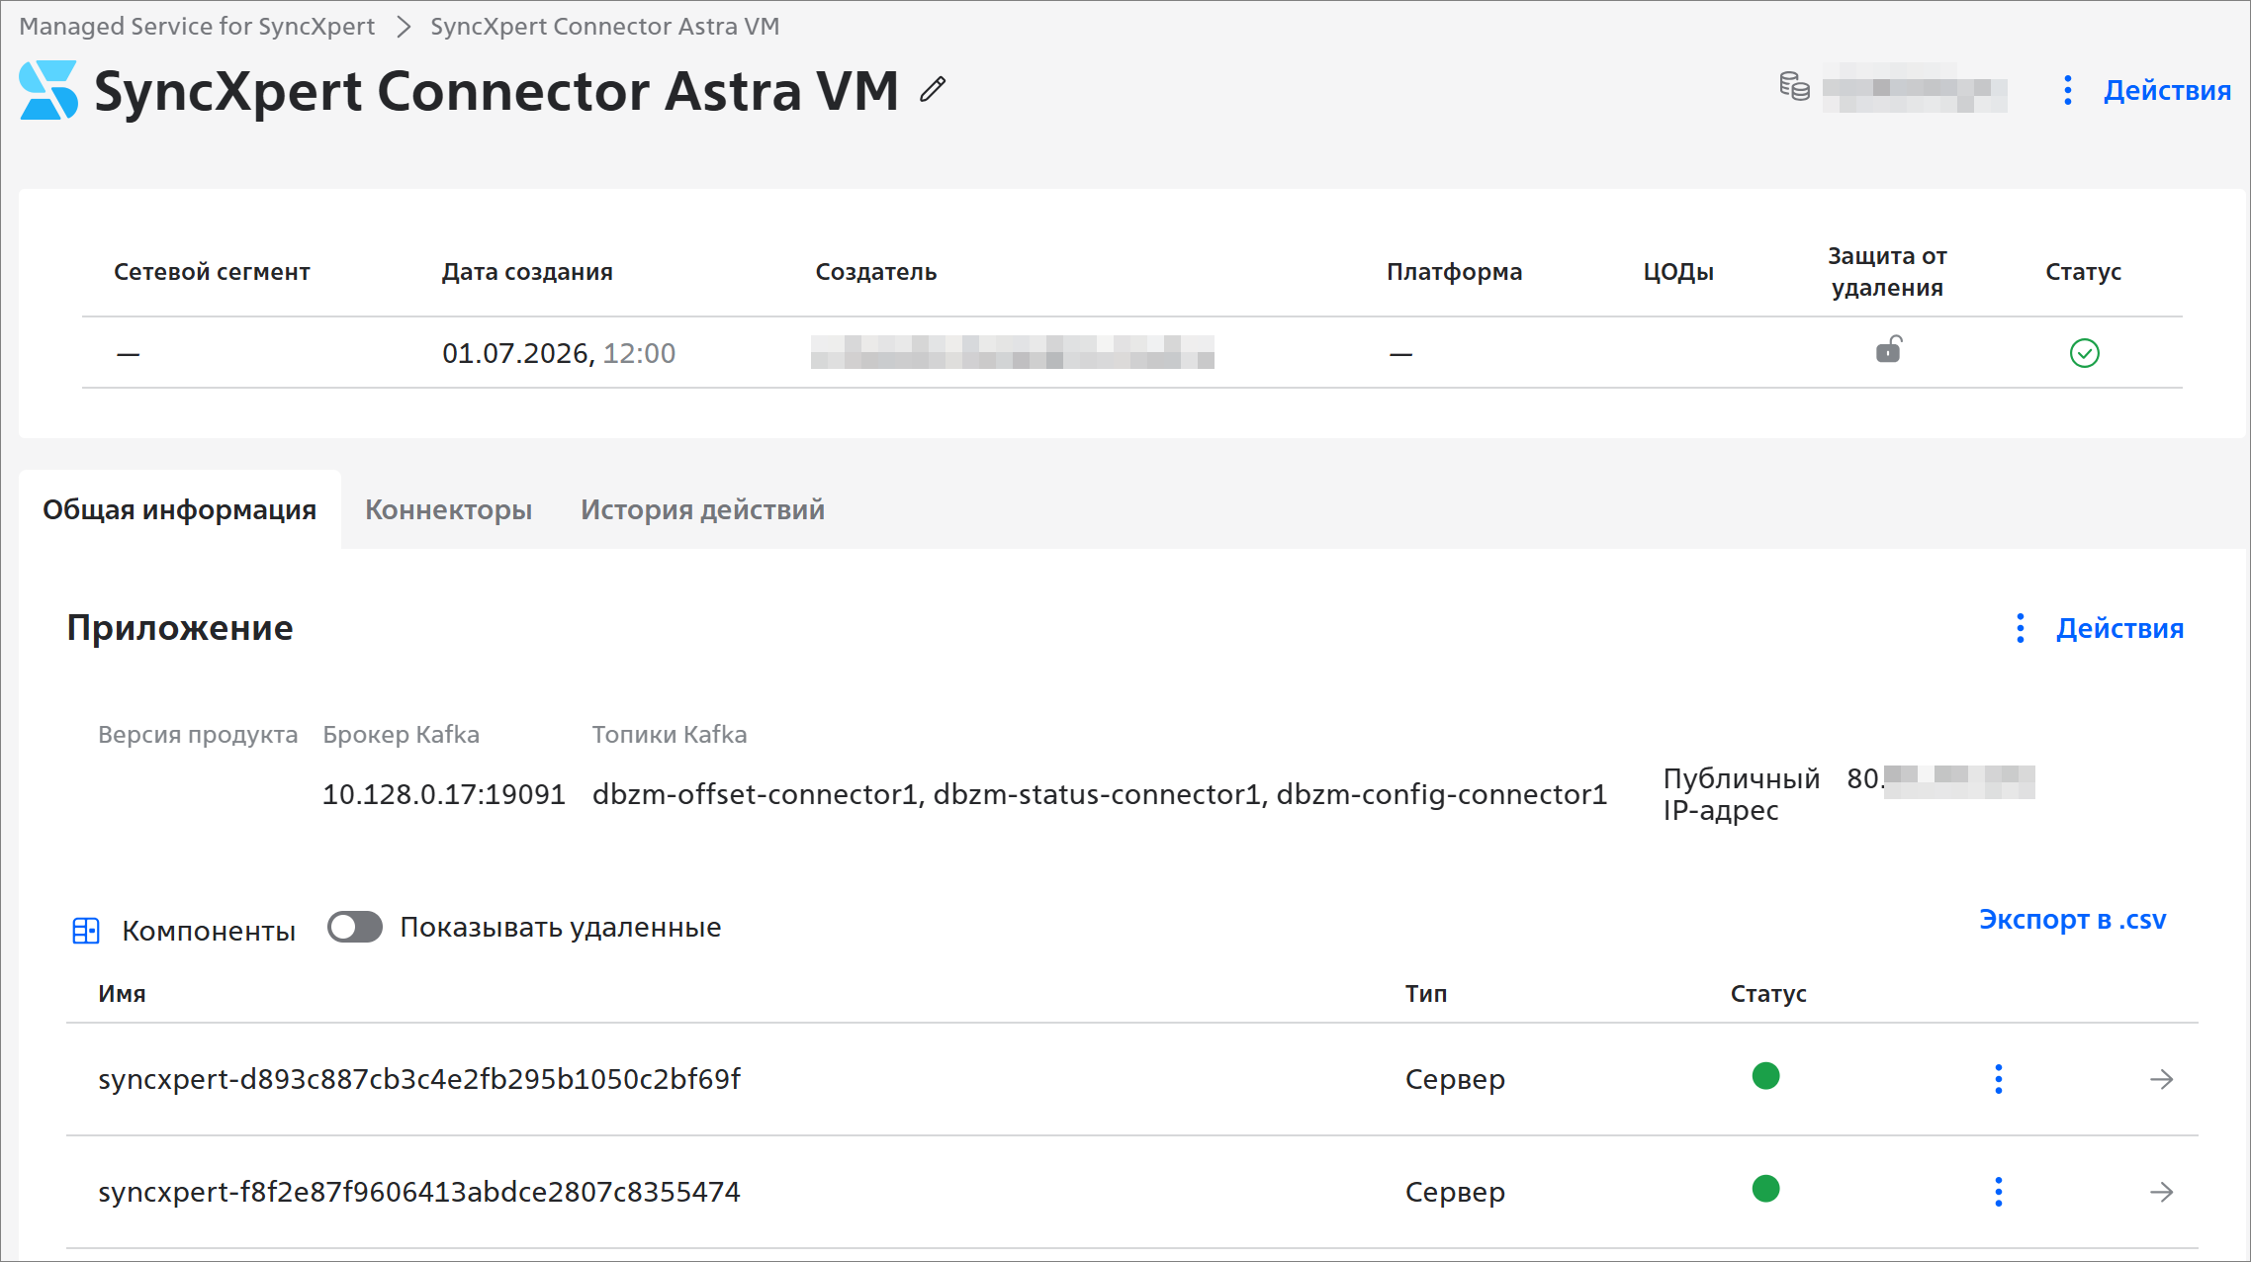Image resolution: width=2251 pixels, height=1262 pixels.
Task: Go to Managed Service for SyncXpert breadcrumb
Action: point(197,27)
